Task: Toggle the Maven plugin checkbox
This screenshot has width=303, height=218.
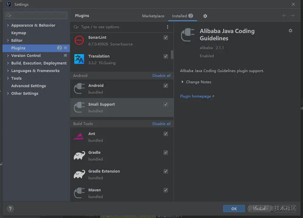Action: pyautogui.click(x=166, y=190)
